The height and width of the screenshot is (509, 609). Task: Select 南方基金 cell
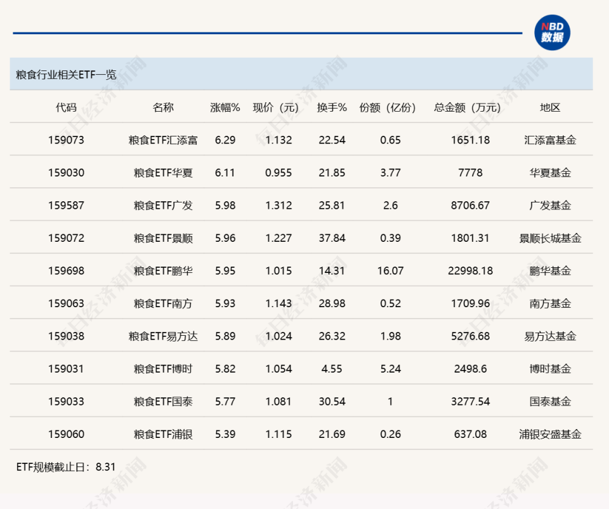pyautogui.click(x=551, y=303)
